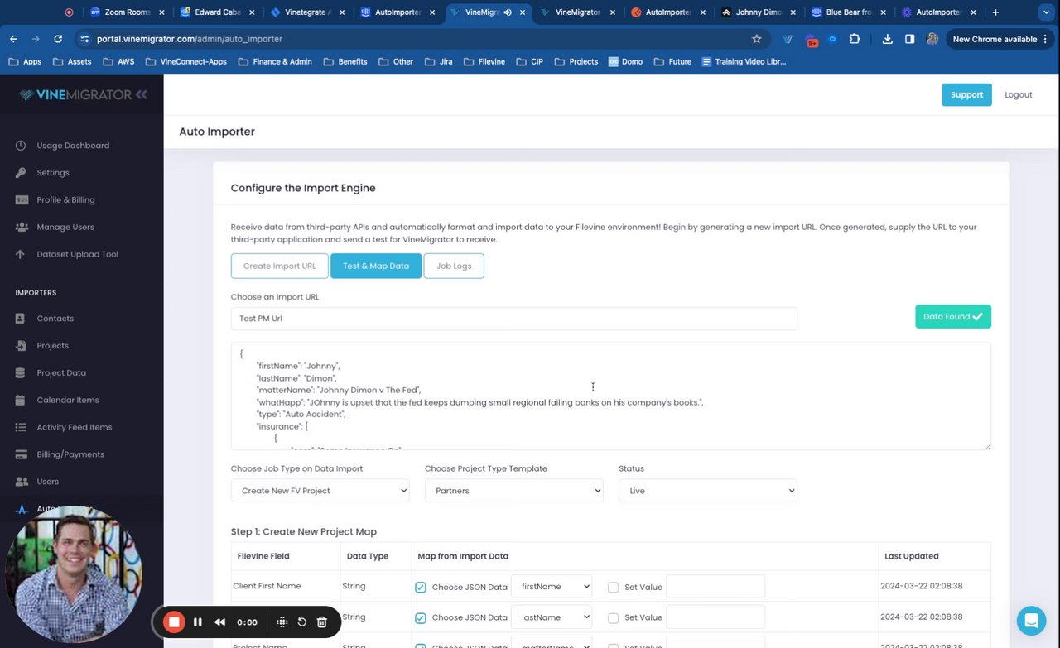Open the Jira bookmarks folder
1060x648 pixels.
438,62
